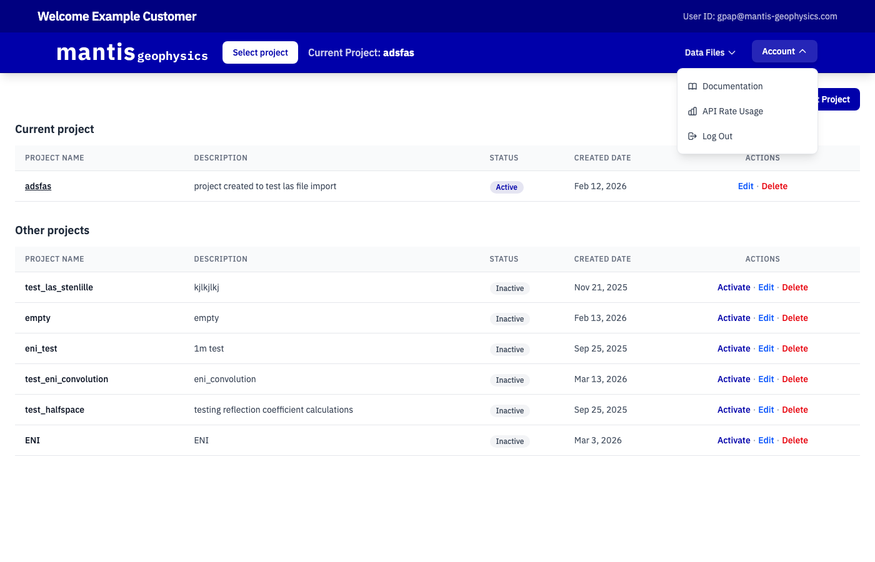Activate the test_eni_convolution project
Image resolution: width=875 pixels, height=562 pixels.
tap(734, 379)
